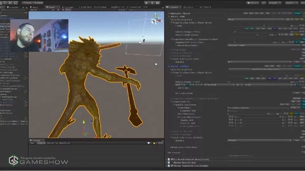Collapse the highlighted Set 02 attack foldout

click(169, 66)
